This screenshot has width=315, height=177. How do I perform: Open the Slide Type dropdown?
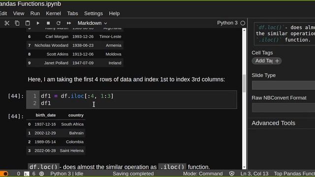click(283, 85)
